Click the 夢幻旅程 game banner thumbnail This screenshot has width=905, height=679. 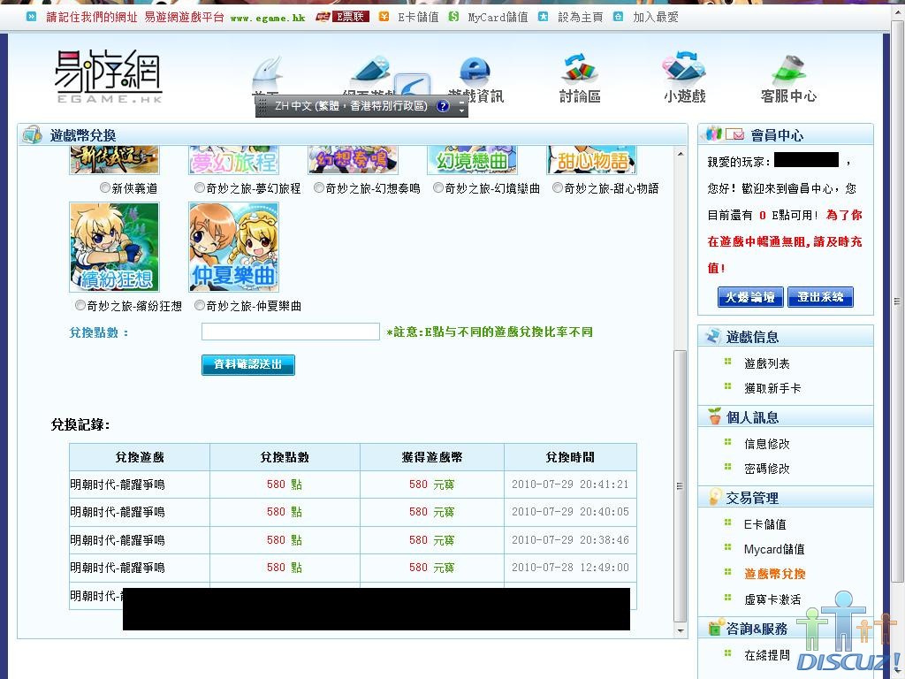[x=233, y=160]
